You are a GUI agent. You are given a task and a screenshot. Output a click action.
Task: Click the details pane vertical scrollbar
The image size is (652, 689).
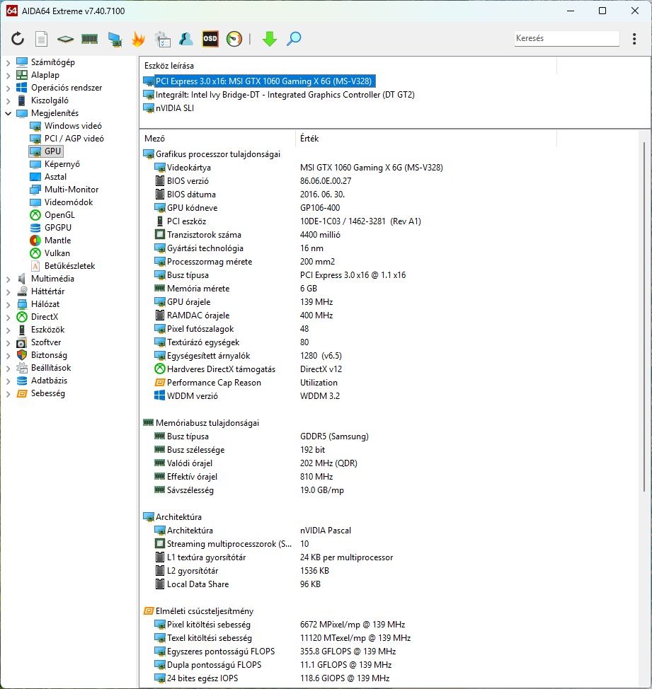click(644, 316)
